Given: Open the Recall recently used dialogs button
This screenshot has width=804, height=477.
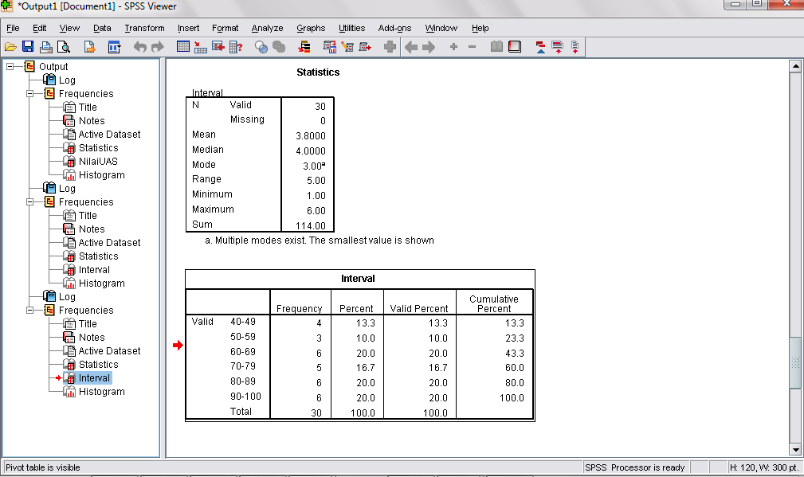Looking at the screenshot, I should point(114,47).
